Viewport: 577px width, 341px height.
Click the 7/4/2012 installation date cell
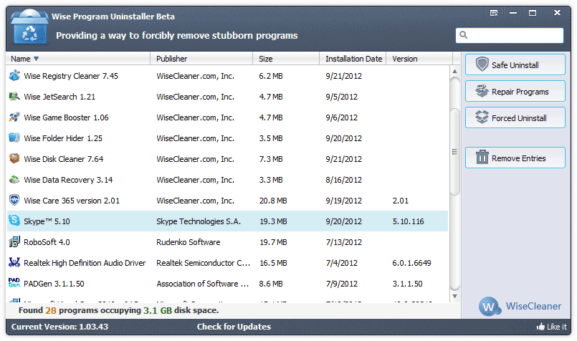341,263
